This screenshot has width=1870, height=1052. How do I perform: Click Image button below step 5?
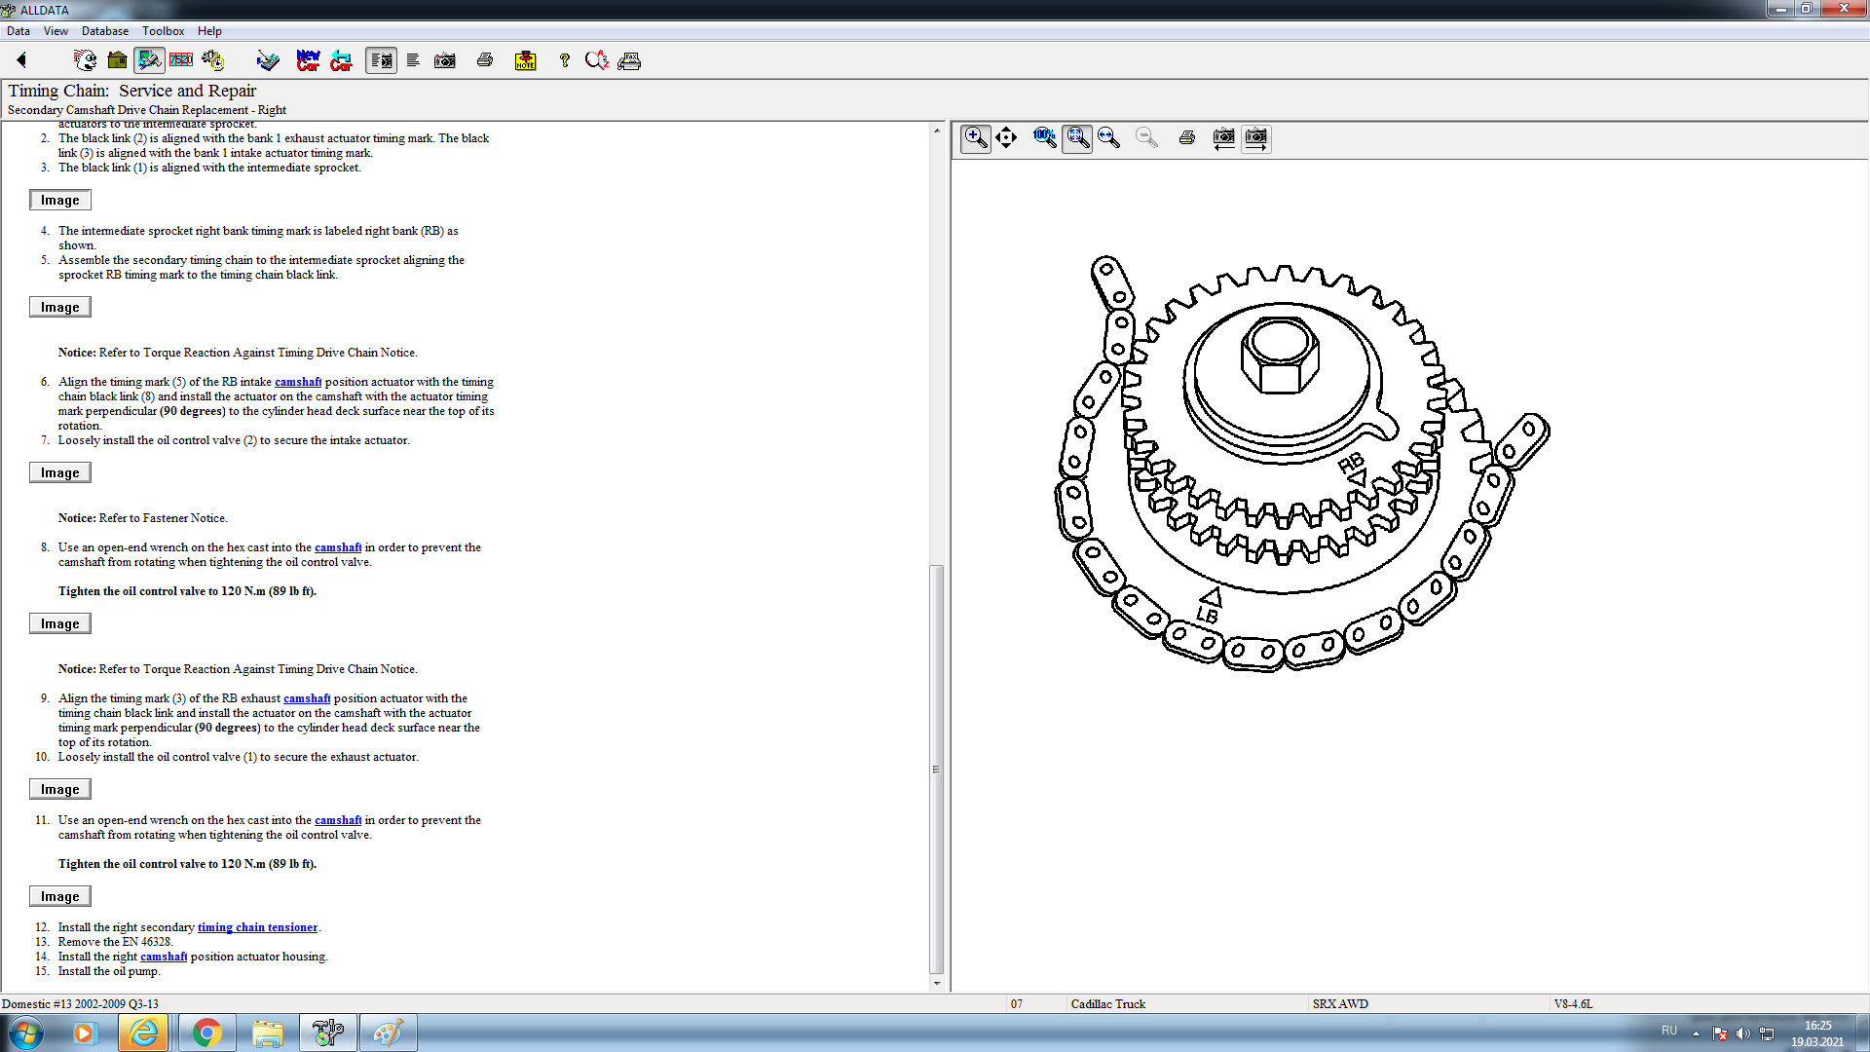60,307
